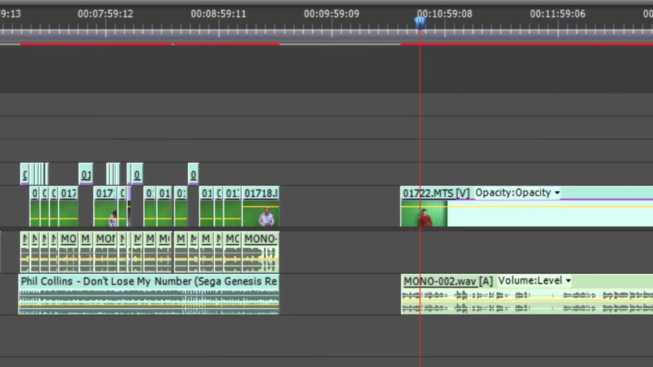Select the first clip on the upper video track
Image resolution: width=653 pixels, height=367 pixels.
(24, 174)
